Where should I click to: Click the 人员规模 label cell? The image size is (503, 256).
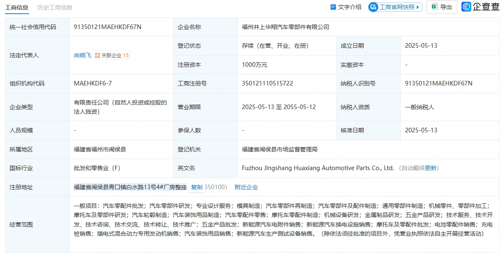37,130
